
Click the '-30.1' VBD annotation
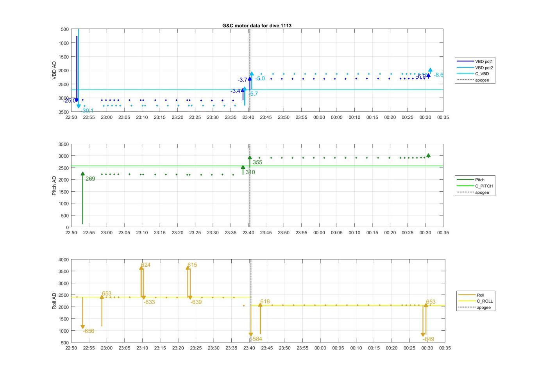coord(88,111)
